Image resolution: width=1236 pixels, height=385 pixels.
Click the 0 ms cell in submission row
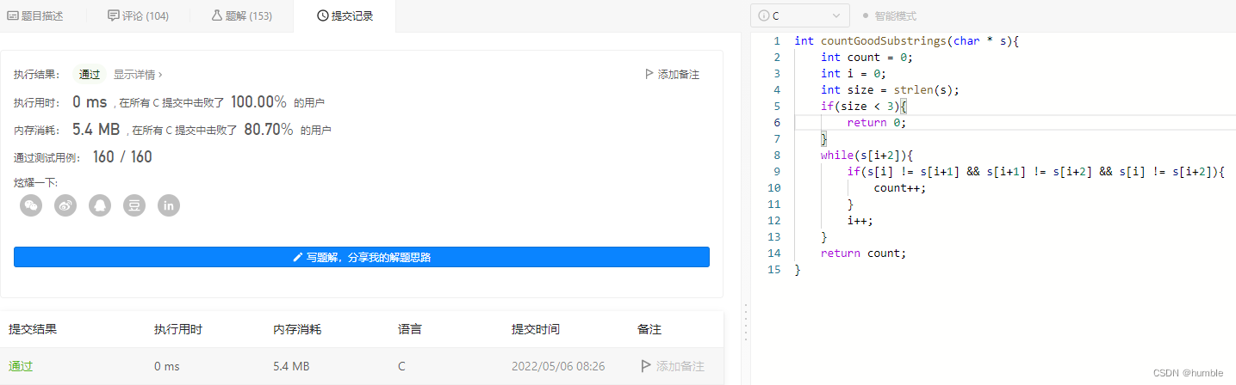167,366
